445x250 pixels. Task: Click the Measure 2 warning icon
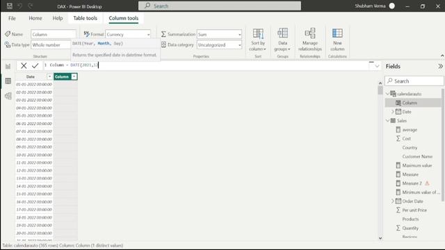pos(427,183)
